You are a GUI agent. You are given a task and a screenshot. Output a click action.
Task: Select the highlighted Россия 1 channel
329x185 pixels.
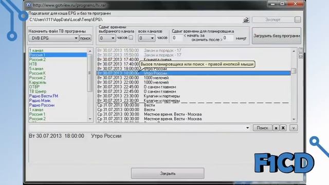[x=58, y=55]
